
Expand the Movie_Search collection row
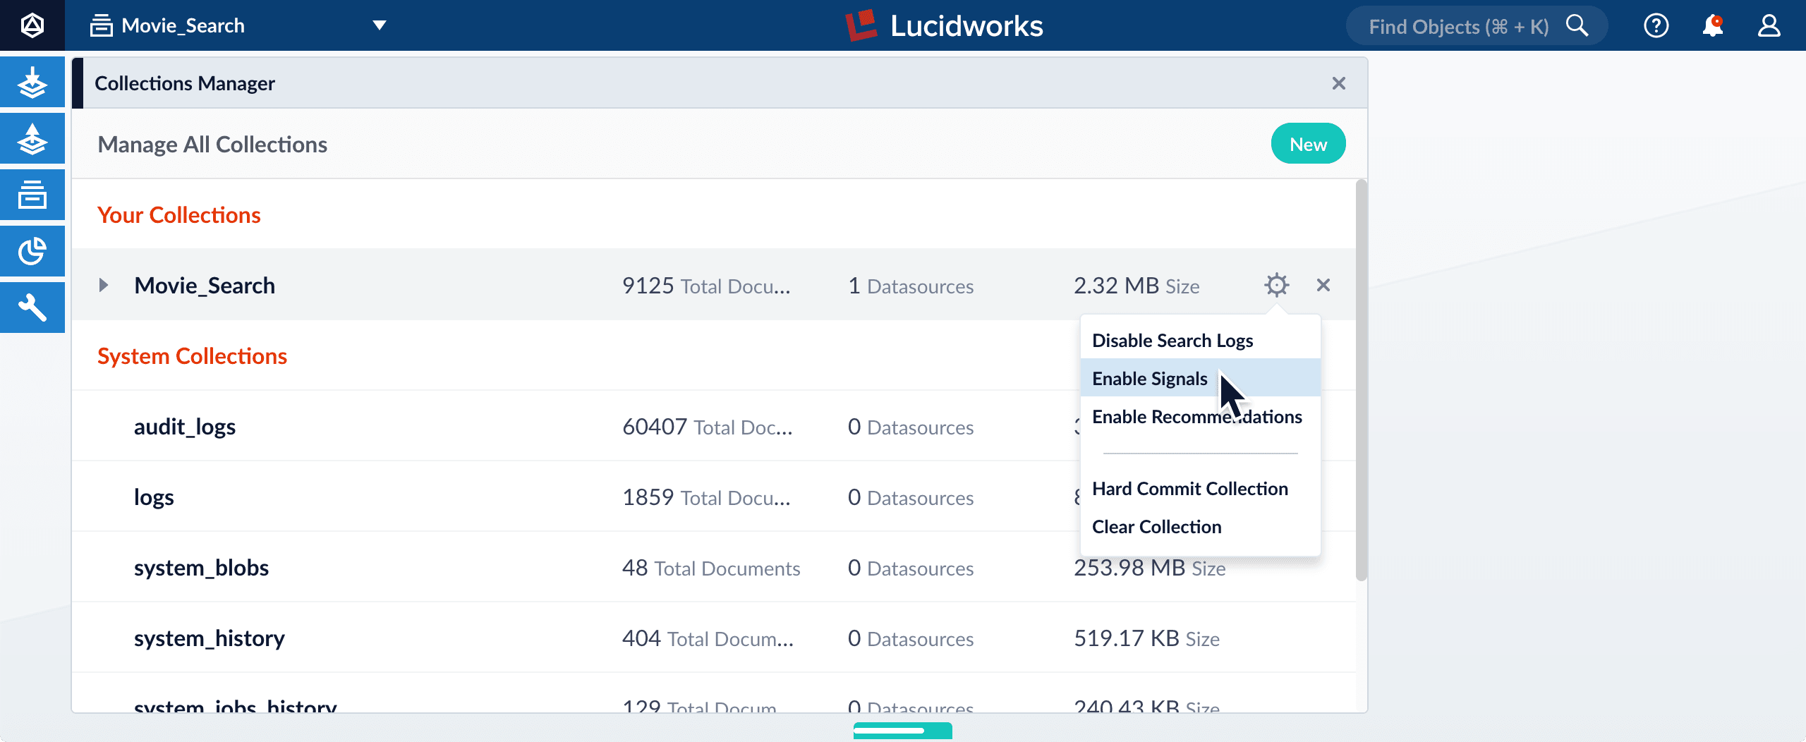[x=104, y=285]
